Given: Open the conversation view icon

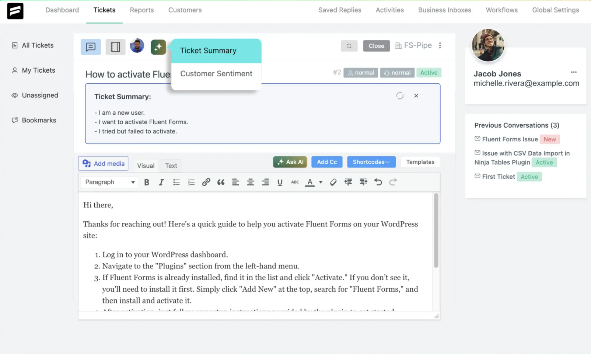Looking at the screenshot, I should (91, 47).
